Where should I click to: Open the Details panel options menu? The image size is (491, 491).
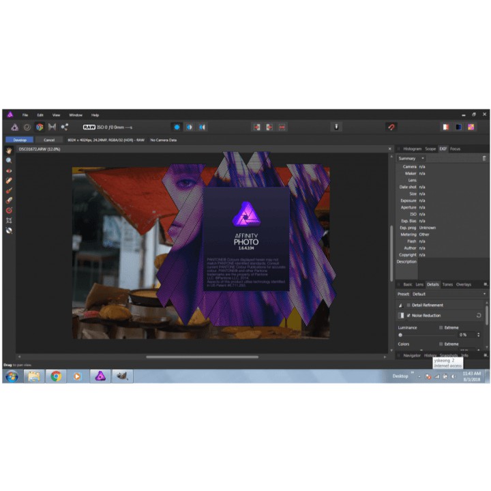[x=485, y=284]
